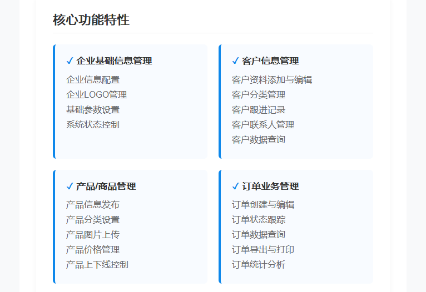Select the 产品上下线控制 list item
426x292 pixels.
[97, 265]
